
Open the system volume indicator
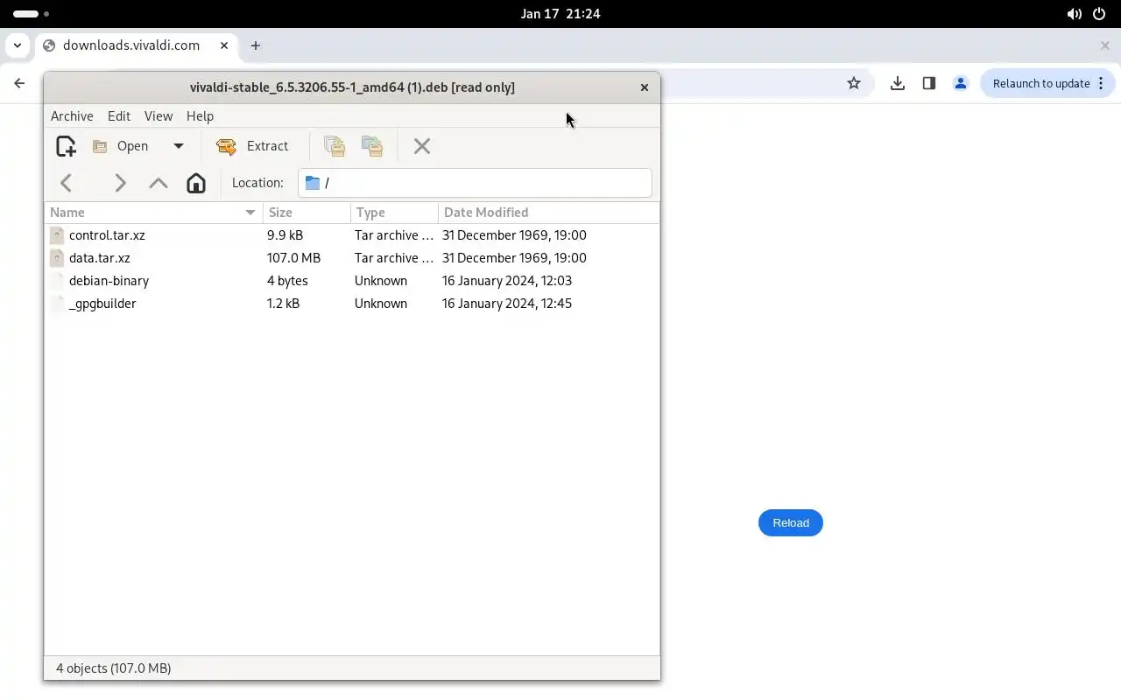(x=1074, y=14)
